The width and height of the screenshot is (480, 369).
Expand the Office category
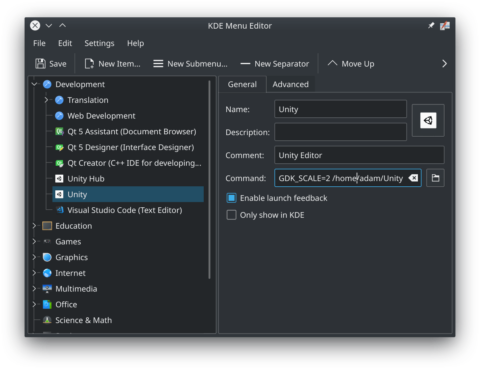(34, 304)
